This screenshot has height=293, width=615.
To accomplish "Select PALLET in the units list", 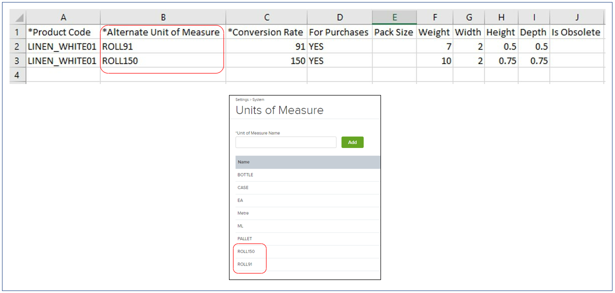I will tap(308, 238).
